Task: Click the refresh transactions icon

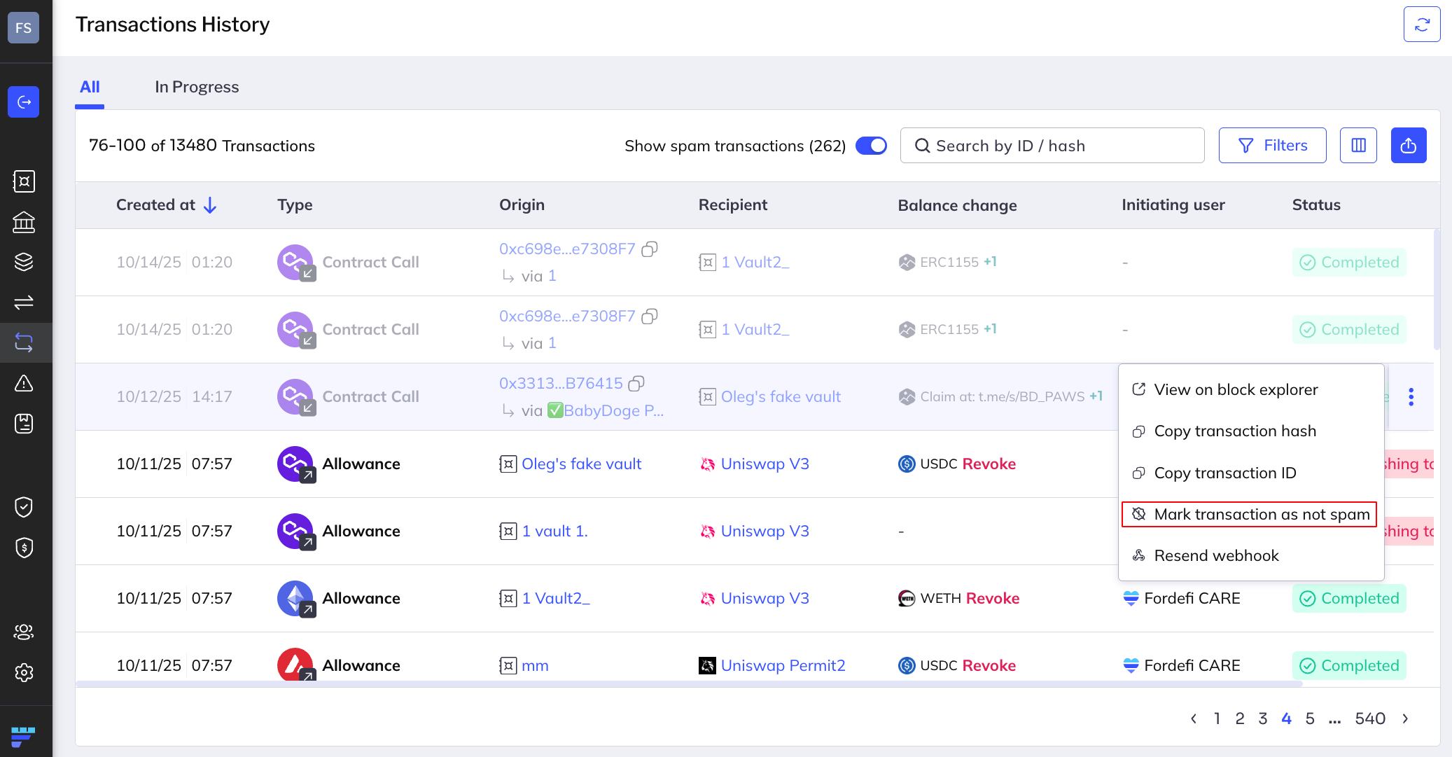Action: click(x=1421, y=25)
